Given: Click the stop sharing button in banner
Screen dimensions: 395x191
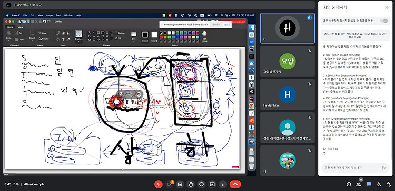Looking at the screenshot, I should (216, 24).
